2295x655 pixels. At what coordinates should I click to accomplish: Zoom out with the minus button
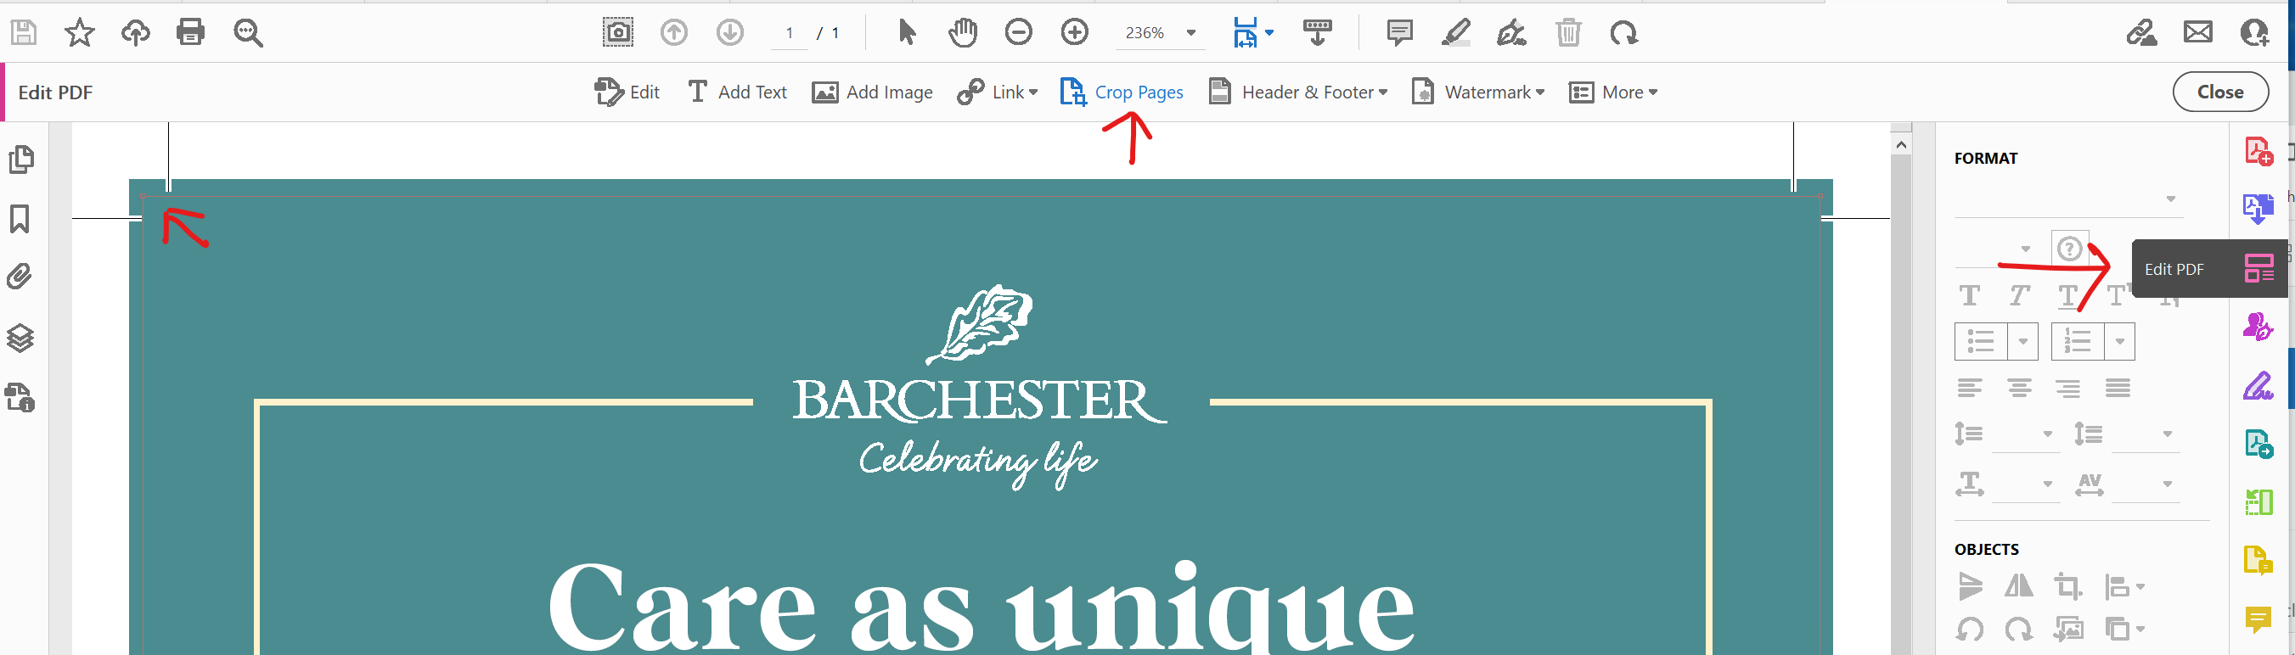tap(1018, 33)
